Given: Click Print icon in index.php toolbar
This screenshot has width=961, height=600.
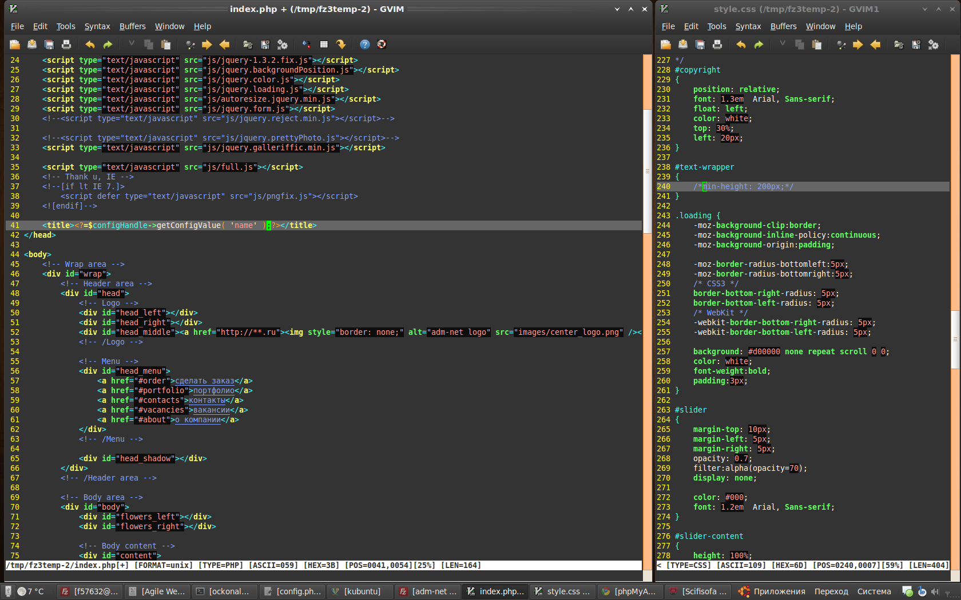Looking at the screenshot, I should click(66, 45).
